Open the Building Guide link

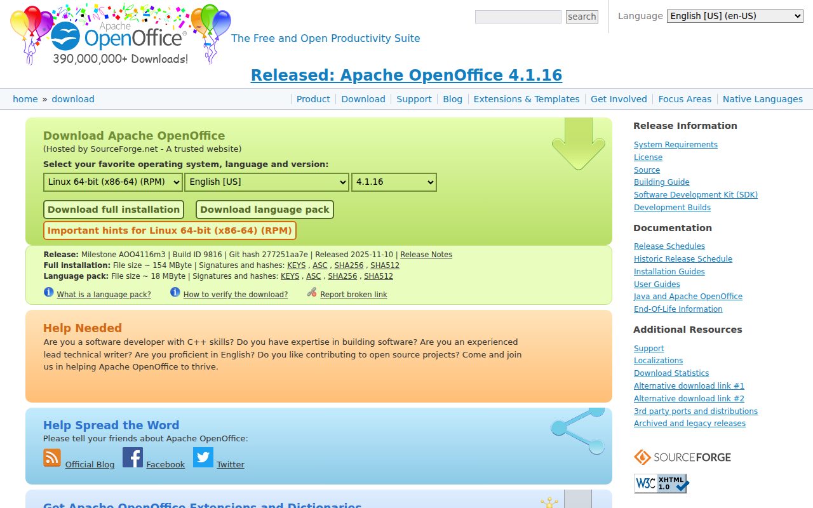coord(661,182)
